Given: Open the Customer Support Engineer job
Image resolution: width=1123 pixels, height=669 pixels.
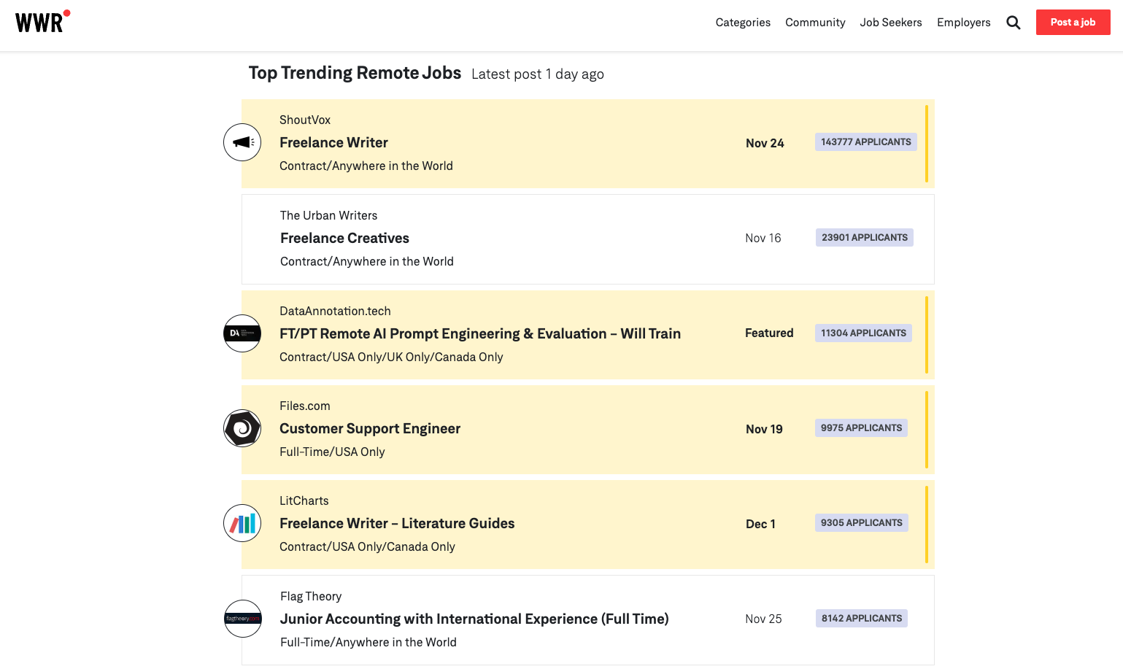Looking at the screenshot, I should tap(370, 428).
